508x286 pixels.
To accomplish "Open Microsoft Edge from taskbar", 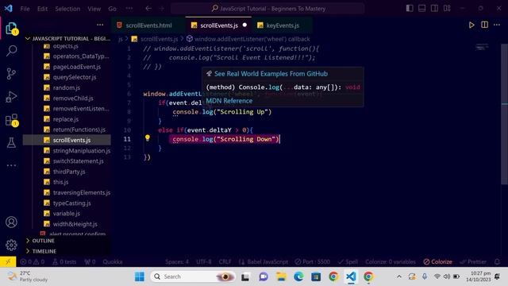I will (298, 276).
